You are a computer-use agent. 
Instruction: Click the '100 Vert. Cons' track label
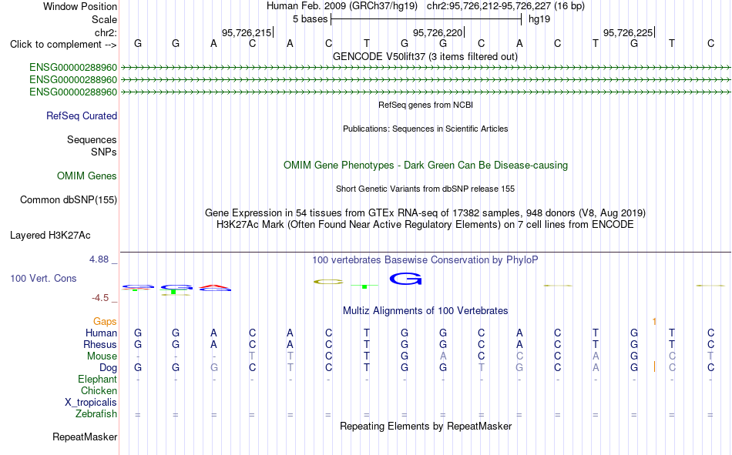click(43, 278)
